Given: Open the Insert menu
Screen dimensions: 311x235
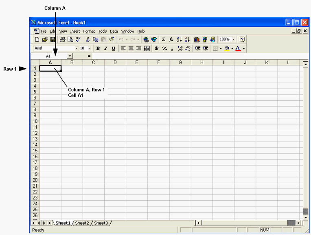Looking at the screenshot, I should (75, 31).
